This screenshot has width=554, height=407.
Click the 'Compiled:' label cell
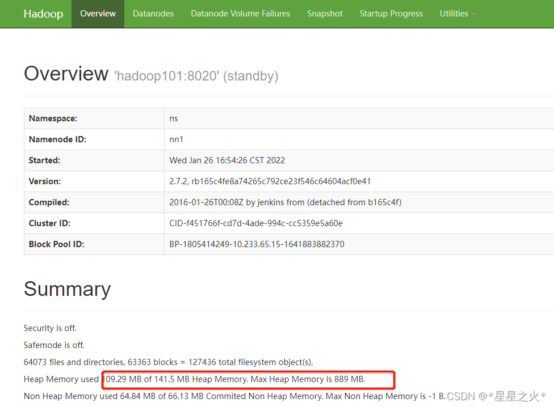click(x=94, y=202)
